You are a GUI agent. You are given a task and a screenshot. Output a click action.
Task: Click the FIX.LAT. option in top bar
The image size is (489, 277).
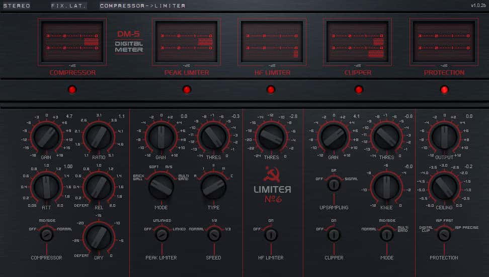(68, 6)
